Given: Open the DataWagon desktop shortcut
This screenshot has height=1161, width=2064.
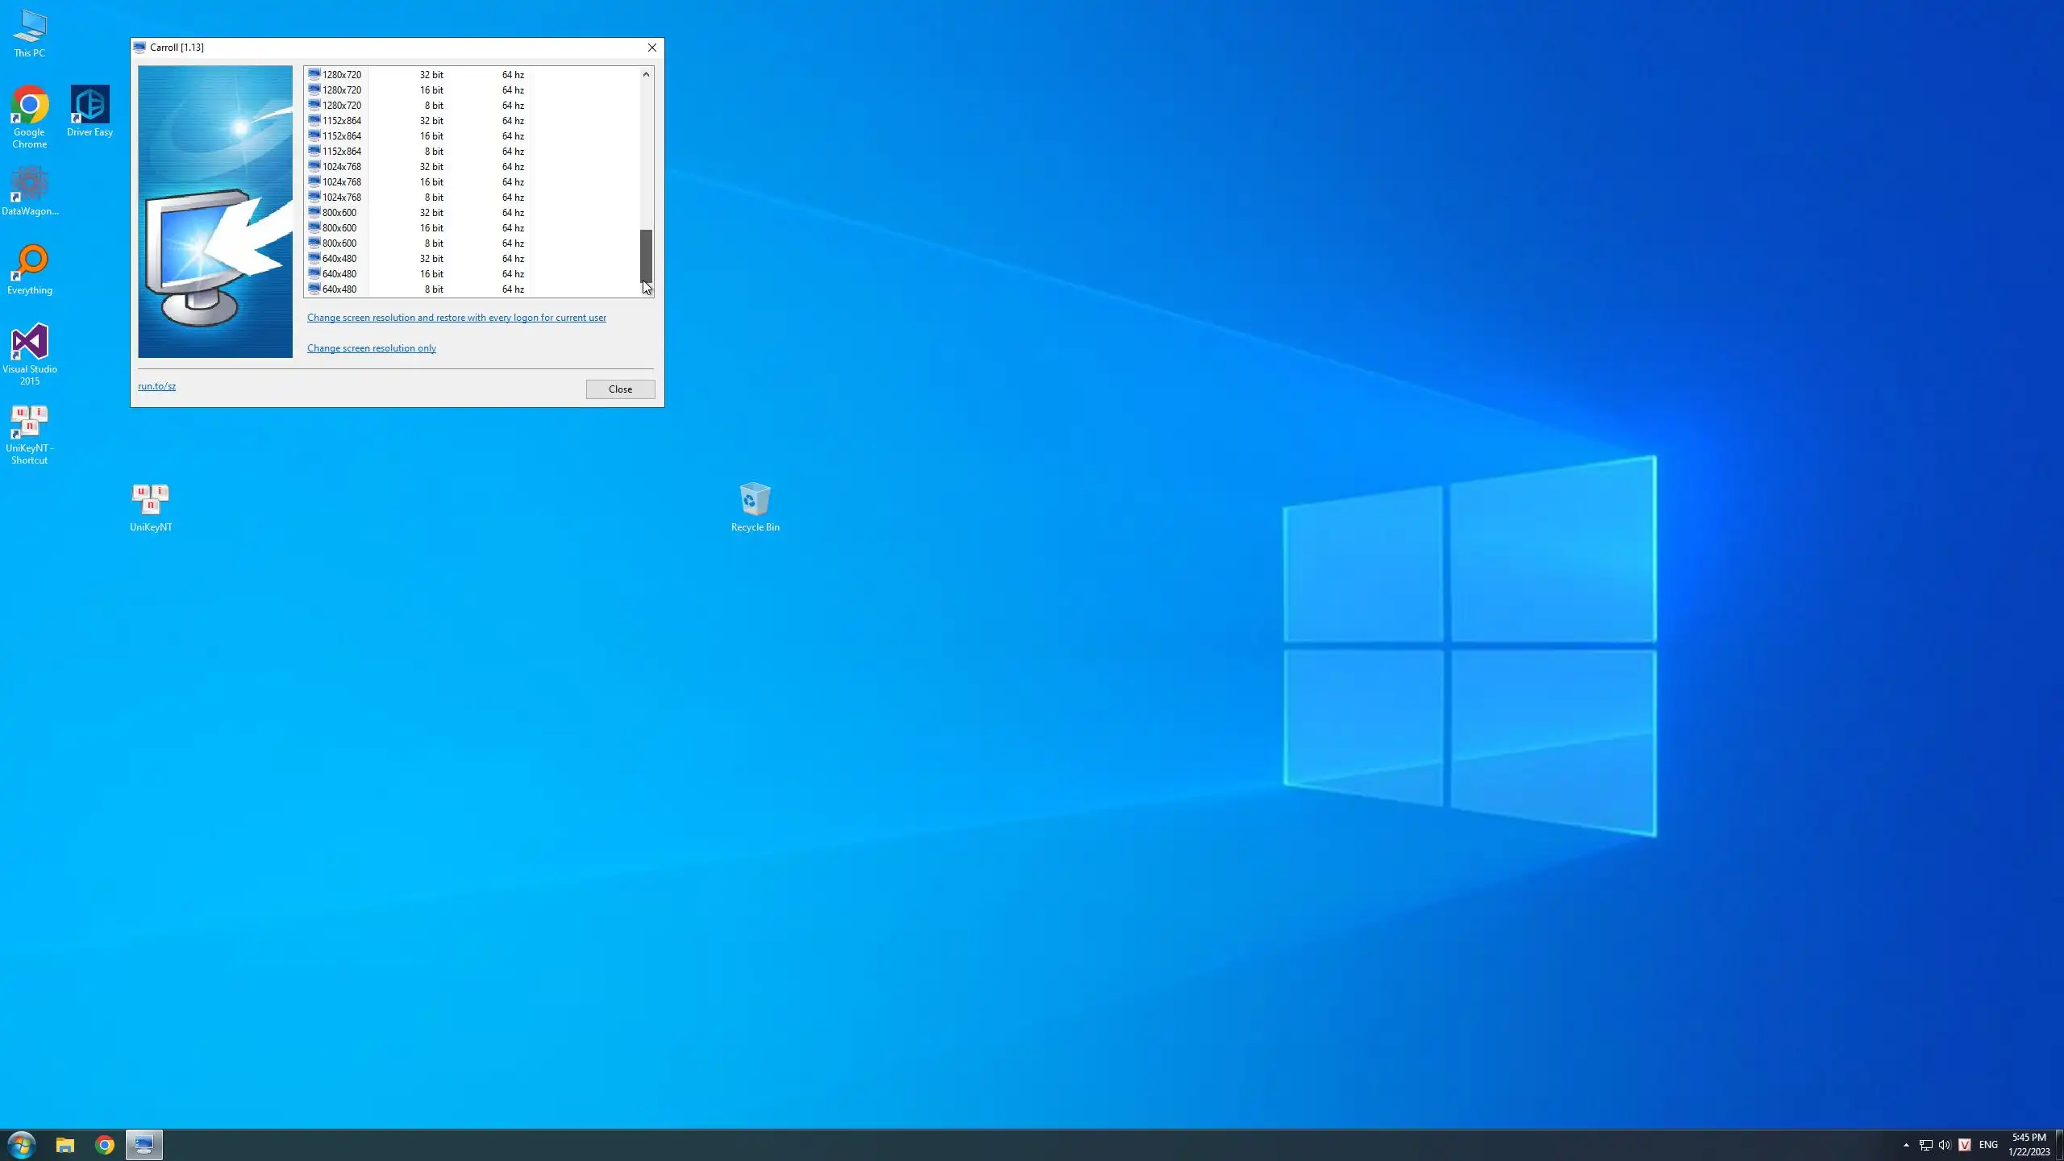Looking at the screenshot, I should coord(30,185).
